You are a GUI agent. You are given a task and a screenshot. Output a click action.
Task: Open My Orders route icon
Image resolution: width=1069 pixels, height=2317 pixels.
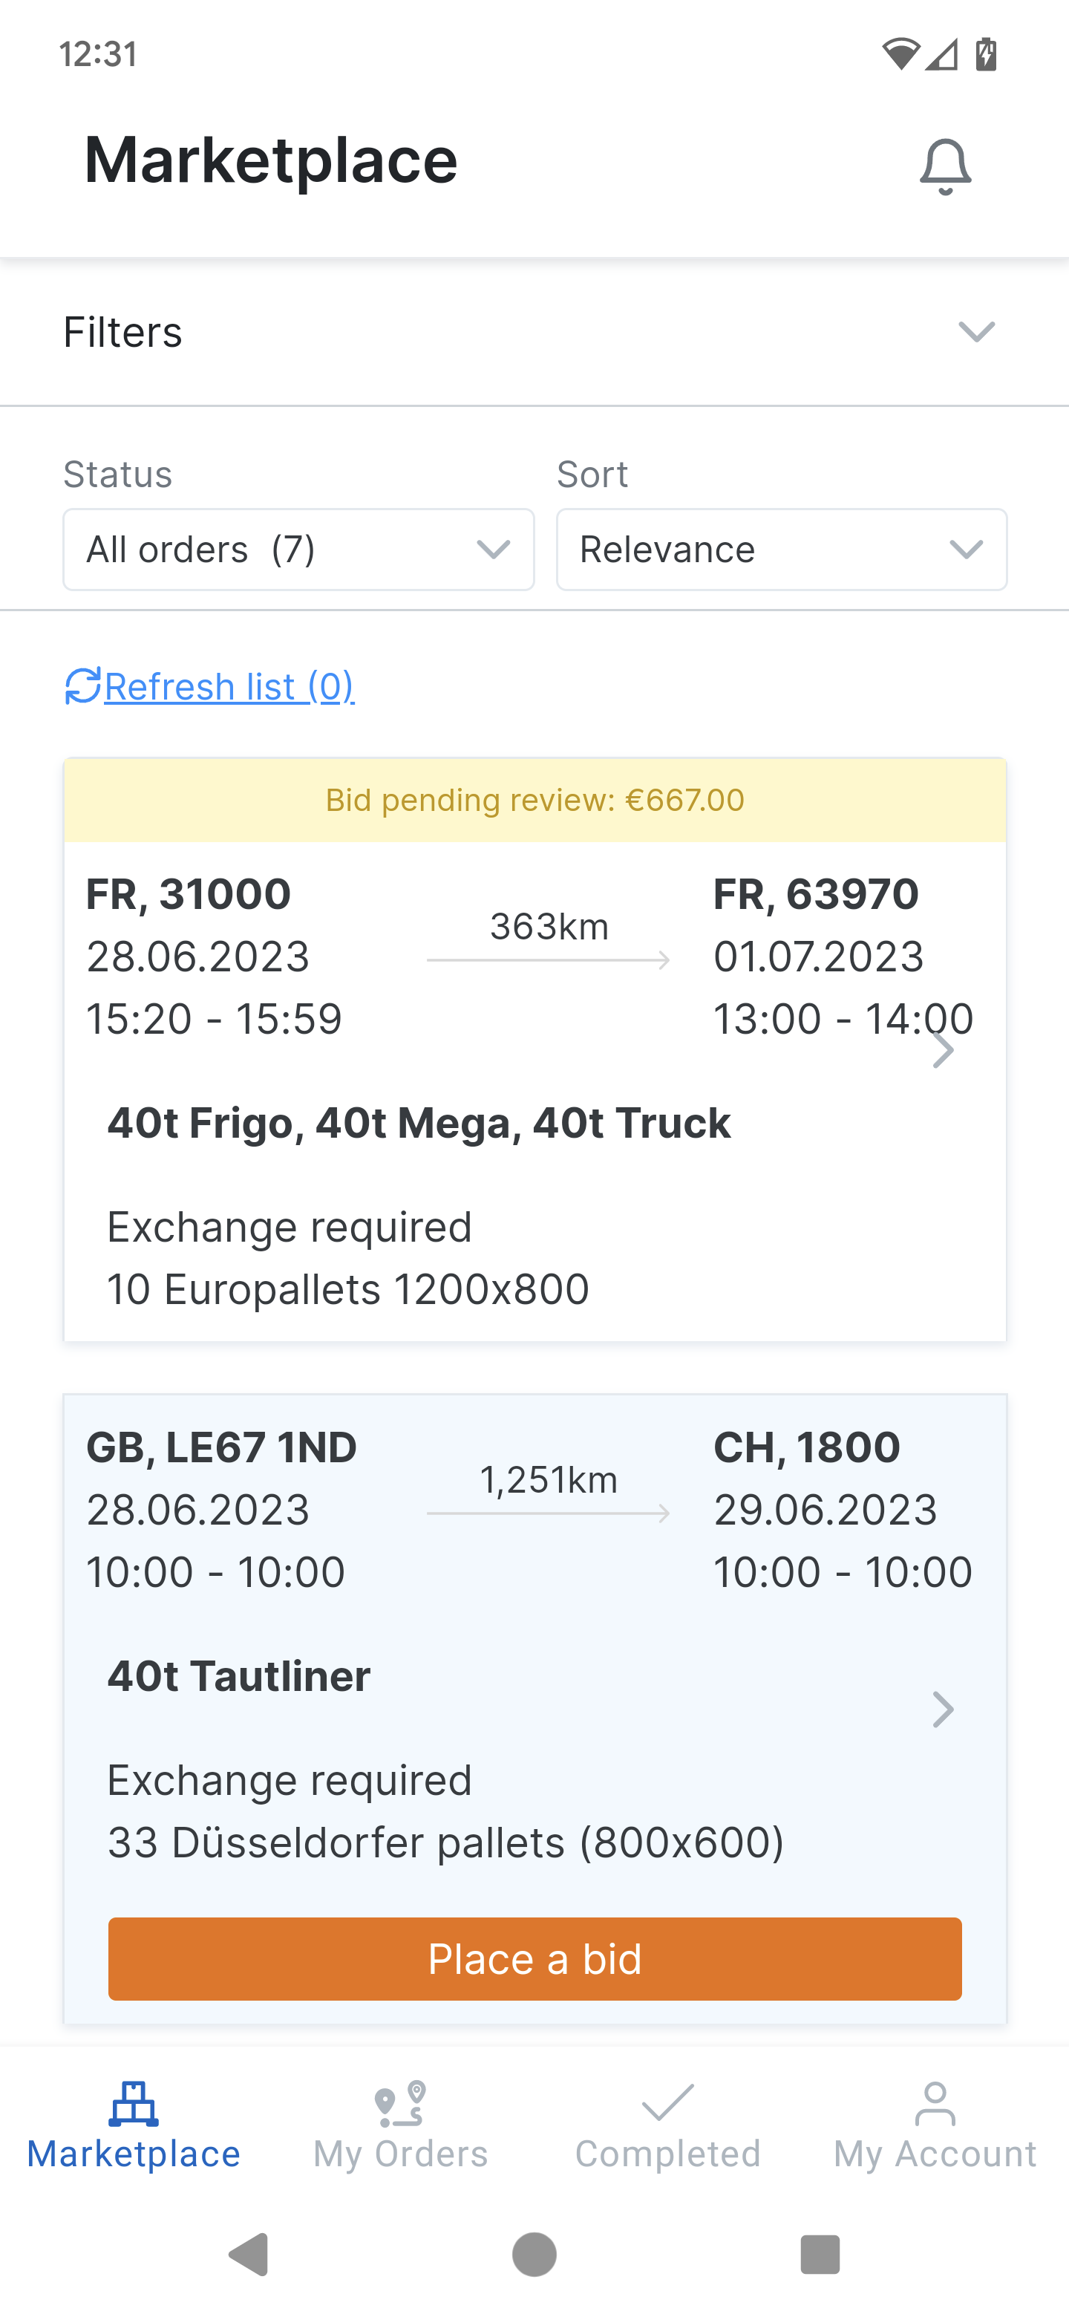[x=400, y=2104]
